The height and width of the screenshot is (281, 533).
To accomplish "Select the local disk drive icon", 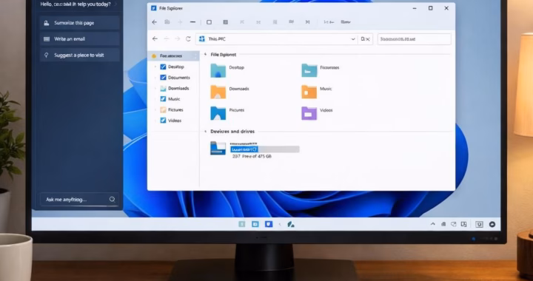I will 218,149.
